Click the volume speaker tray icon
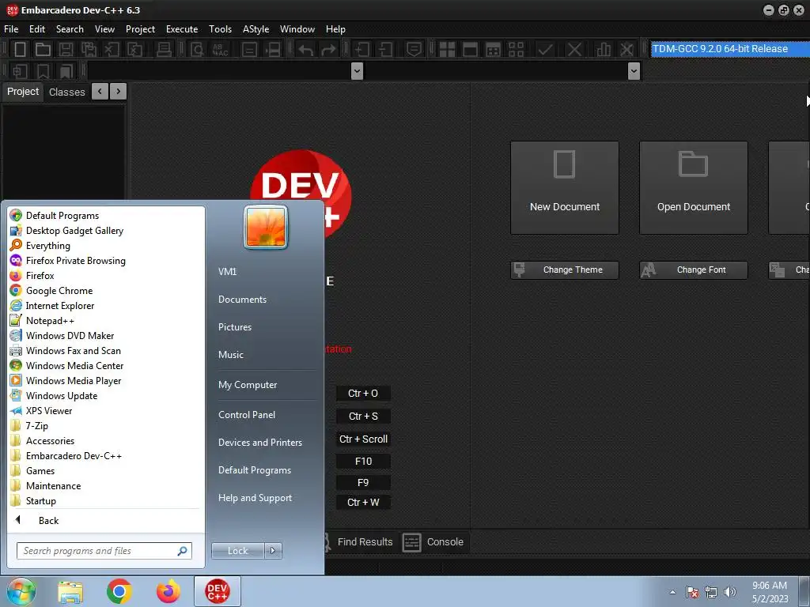The width and height of the screenshot is (810, 607). click(729, 592)
